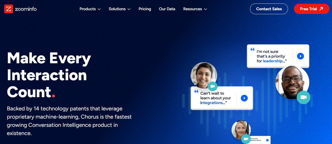Open the Solutions dropdown menu
This screenshot has height=144, width=332.
[119, 9]
